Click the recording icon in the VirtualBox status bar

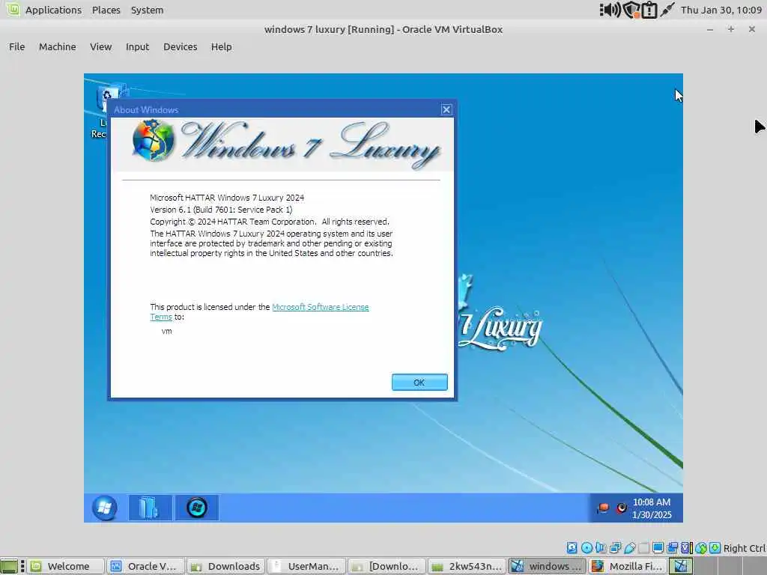(673, 547)
